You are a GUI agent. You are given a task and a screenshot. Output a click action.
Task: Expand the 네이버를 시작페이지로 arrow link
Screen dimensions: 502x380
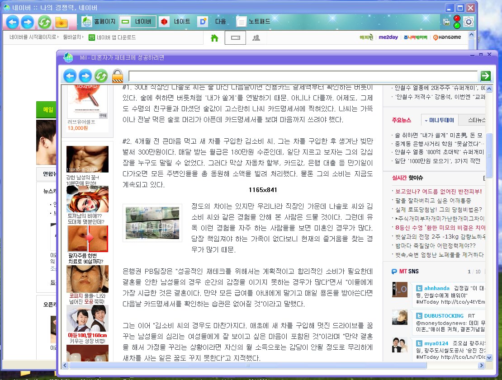pos(34,38)
